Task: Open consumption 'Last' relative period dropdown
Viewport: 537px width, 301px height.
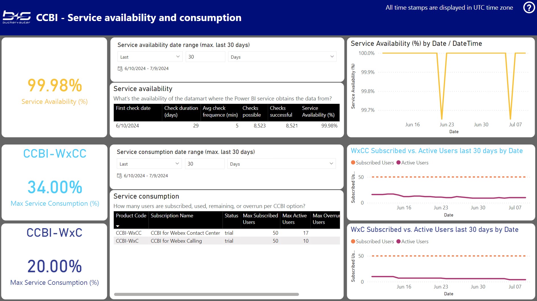Action: 149,164
